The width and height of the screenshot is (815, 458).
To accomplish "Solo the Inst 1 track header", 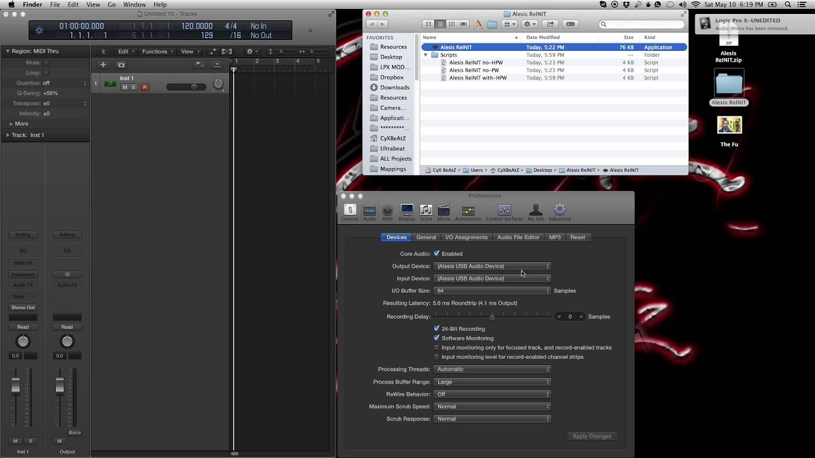I will click(x=134, y=87).
